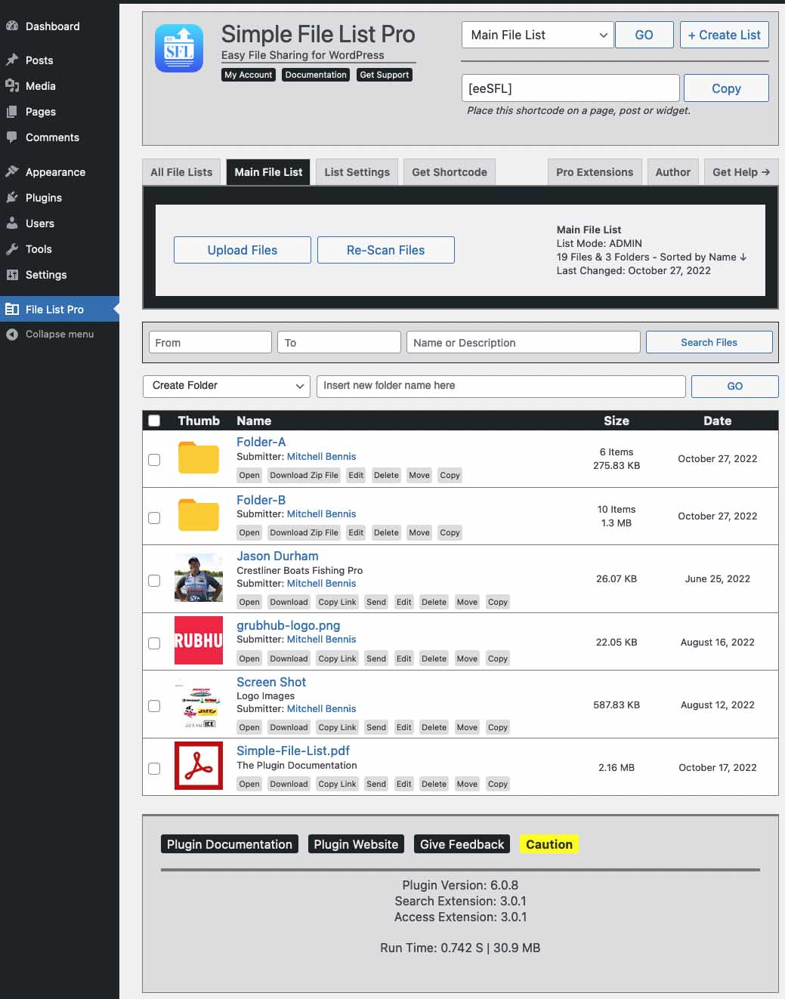Toggle the select-all checkbox in table header
The image size is (785, 999).
(154, 421)
